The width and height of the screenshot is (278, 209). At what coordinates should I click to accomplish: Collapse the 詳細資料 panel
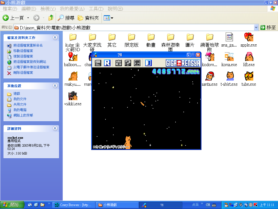[x=55, y=128]
